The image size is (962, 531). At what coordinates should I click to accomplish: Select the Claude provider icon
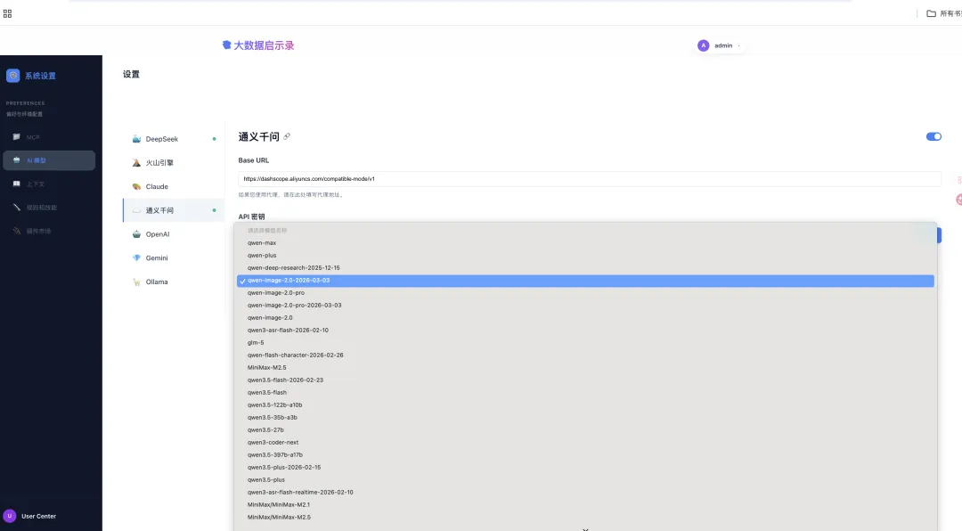coord(136,186)
